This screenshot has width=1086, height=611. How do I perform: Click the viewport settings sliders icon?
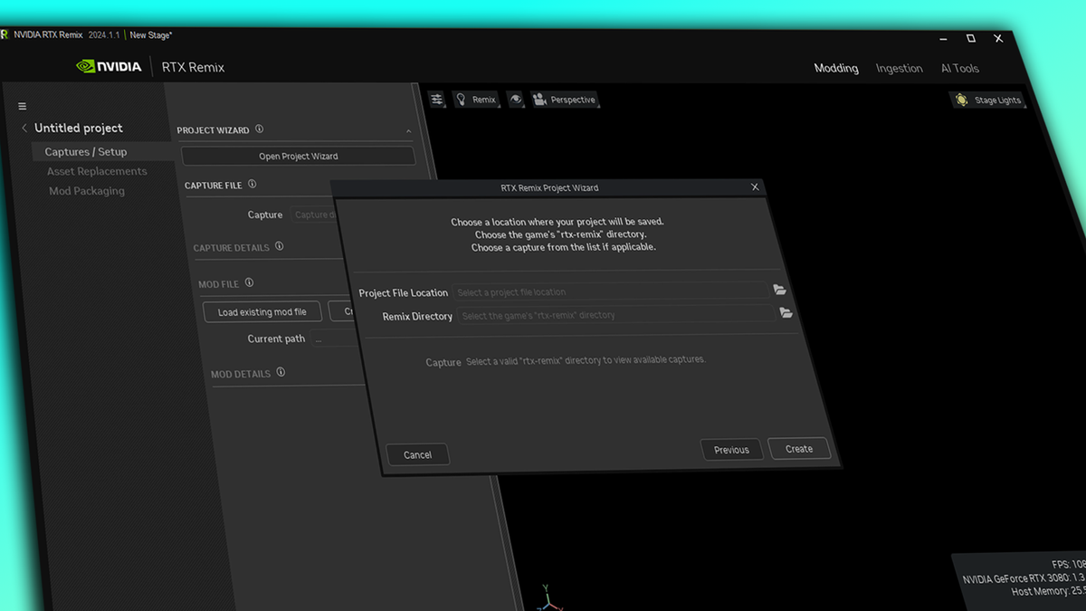[437, 99]
